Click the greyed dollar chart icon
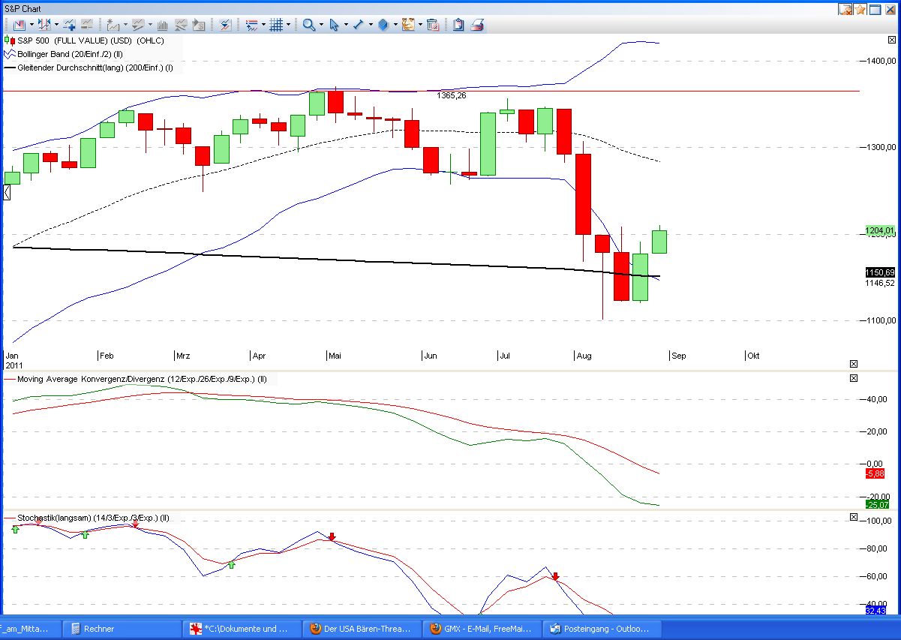Screen dimensions: 901x640 point(199,25)
